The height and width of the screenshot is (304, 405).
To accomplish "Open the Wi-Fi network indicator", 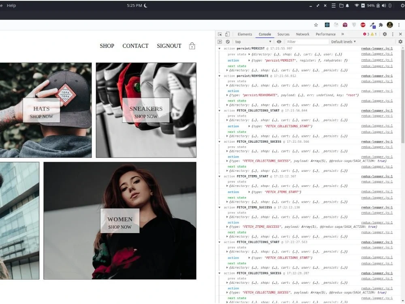I will pos(356,5).
